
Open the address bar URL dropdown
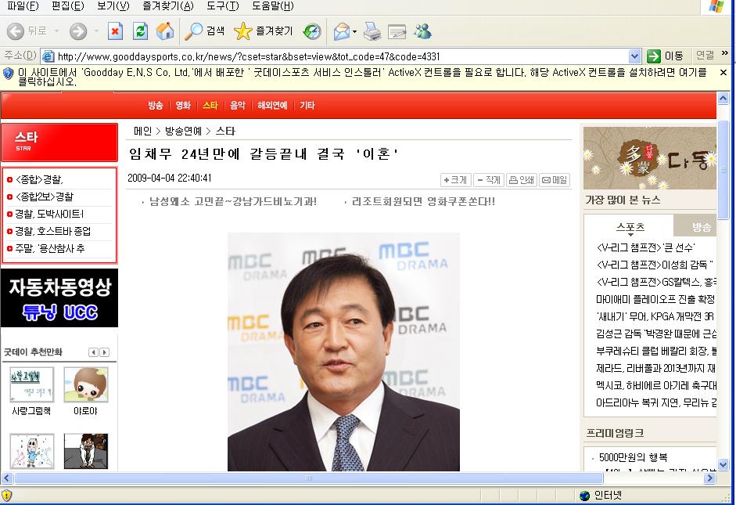[635, 56]
